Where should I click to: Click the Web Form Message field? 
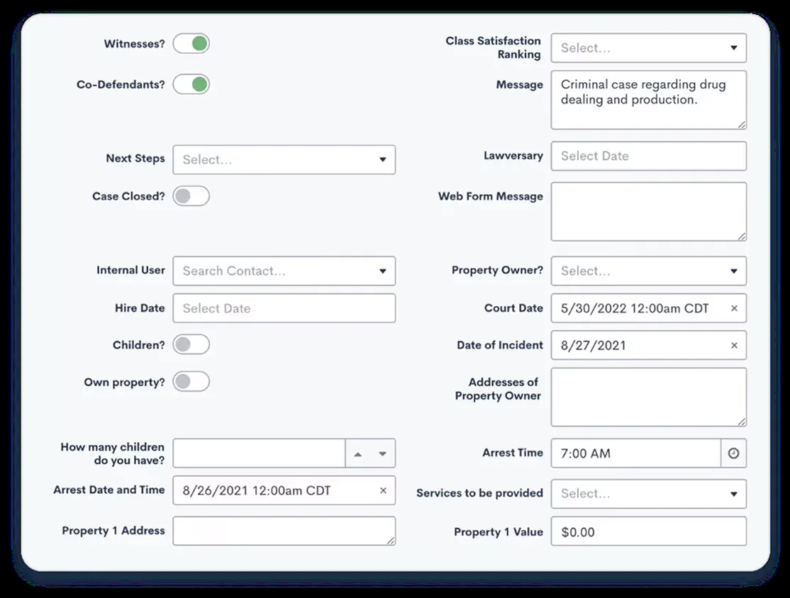point(648,210)
